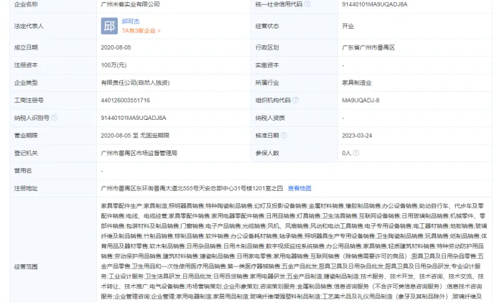
Task: Select the credit code value 91440101MA9UQADJ8A beside 统一社会信用代码
Action: pos(375,4)
